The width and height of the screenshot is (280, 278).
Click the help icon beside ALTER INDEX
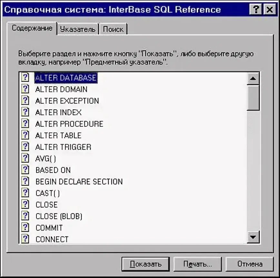[x=25, y=112]
